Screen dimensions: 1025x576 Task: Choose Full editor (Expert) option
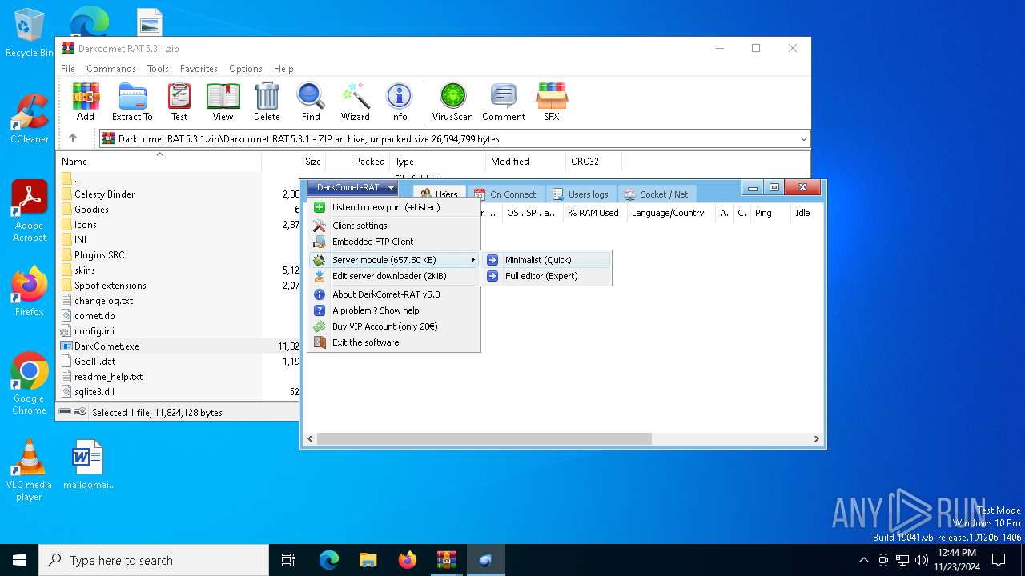click(x=546, y=276)
